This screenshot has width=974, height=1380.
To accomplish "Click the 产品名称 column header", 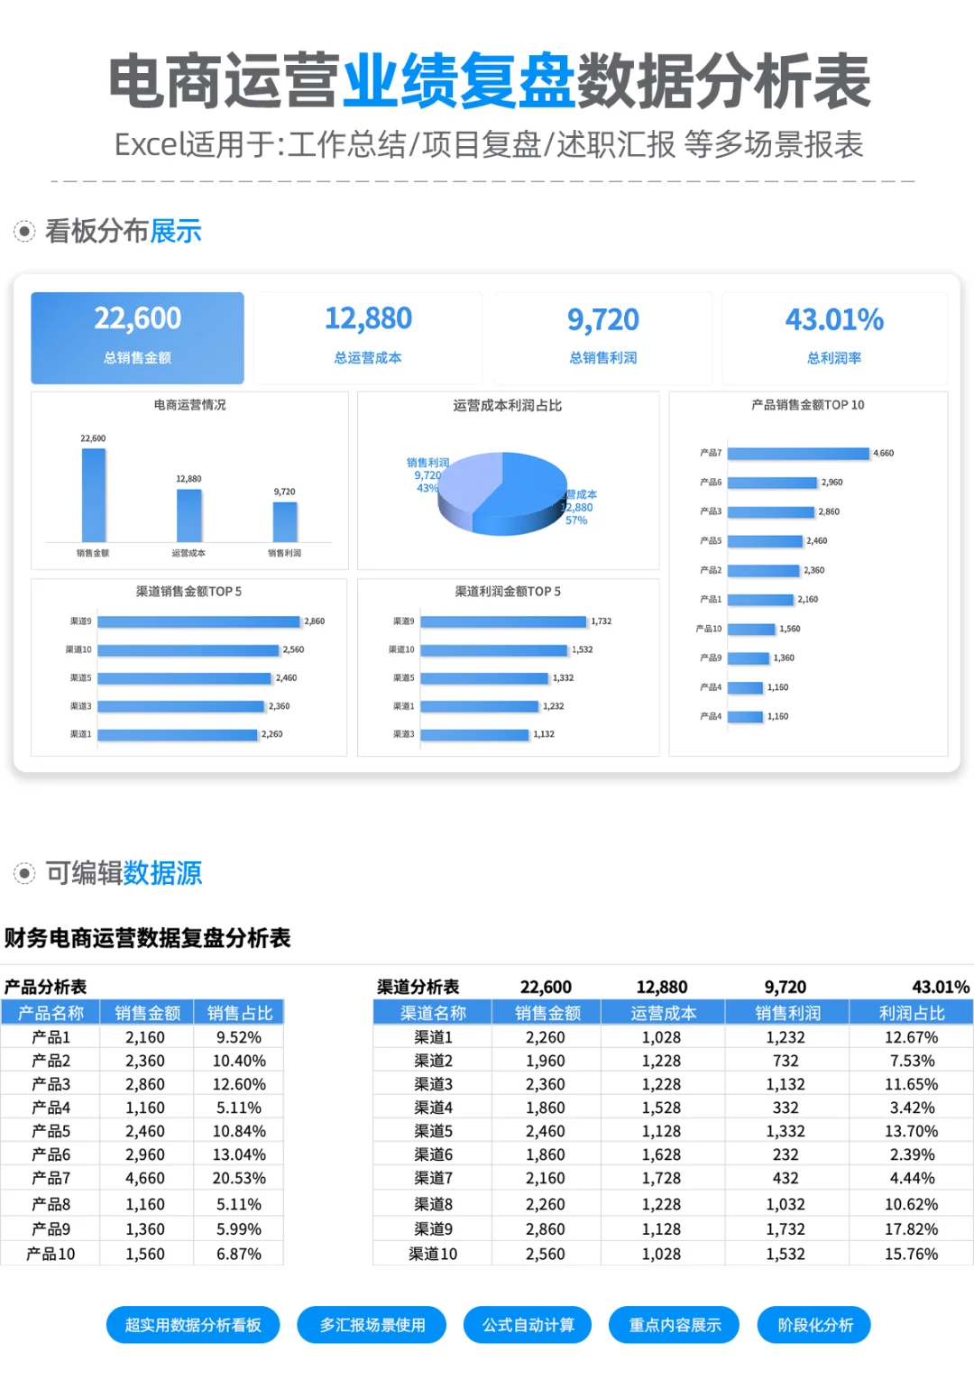I will tap(51, 1013).
